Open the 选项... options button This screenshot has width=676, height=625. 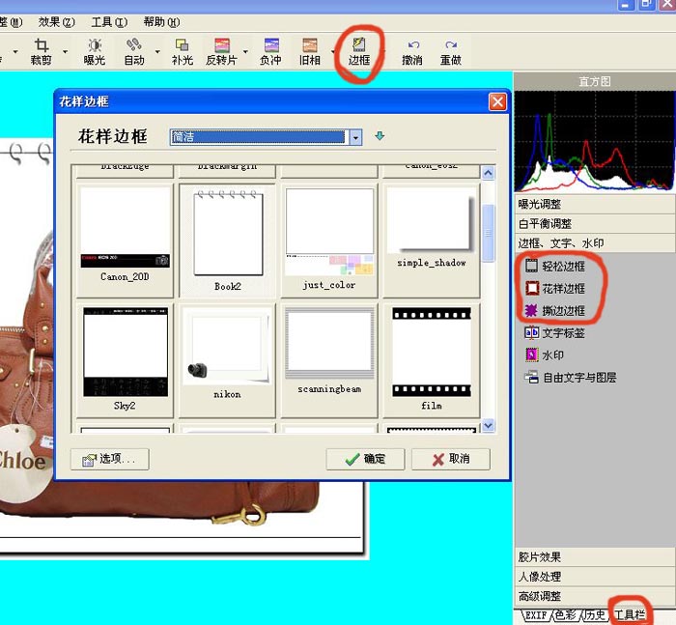pos(109,459)
